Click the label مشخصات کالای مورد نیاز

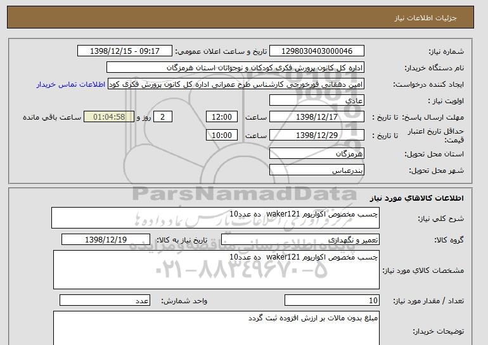click(x=423, y=270)
